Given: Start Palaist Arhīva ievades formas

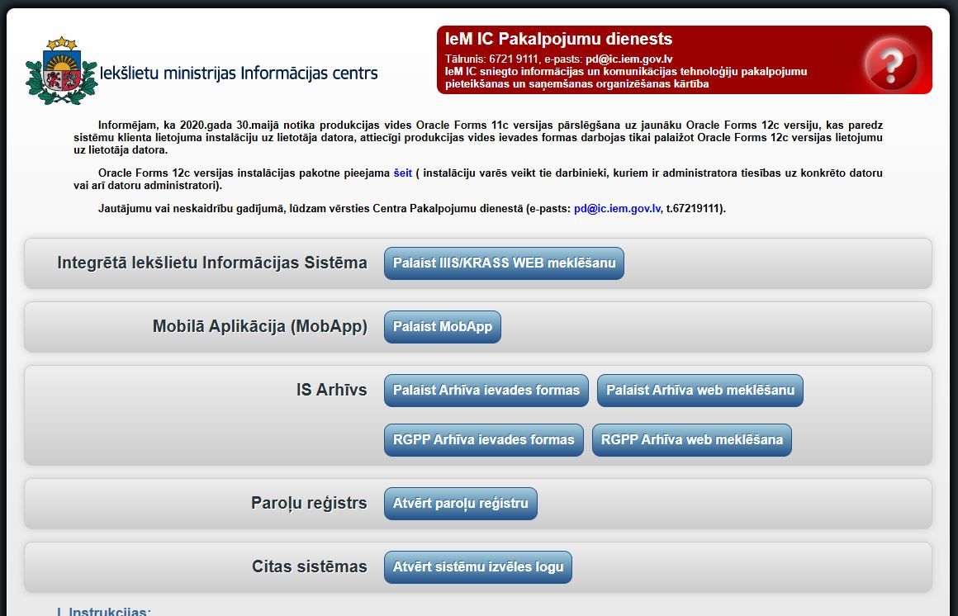Looking at the screenshot, I should [x=486, y=390].
